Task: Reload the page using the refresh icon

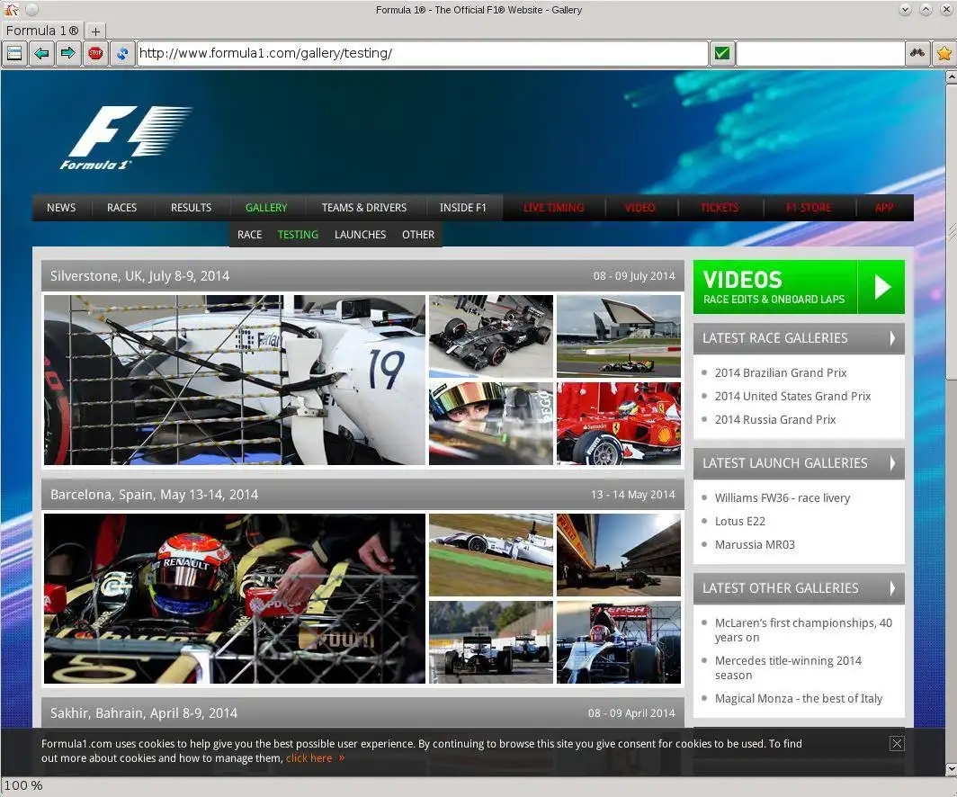Action: [x=122, y=54]
